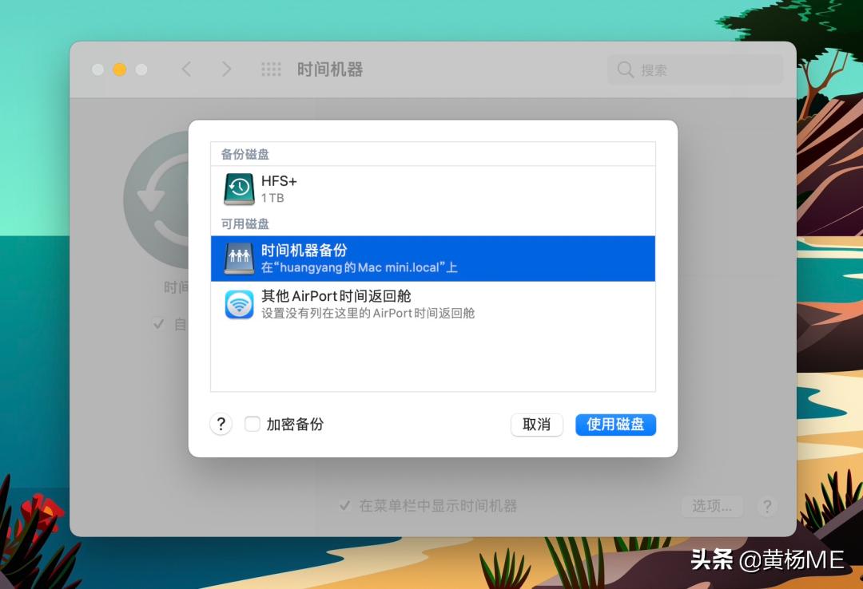Toggle the 在菜单栏中显示时间机器 checkbox
The image size is (863, 589).
click(345, 506)
